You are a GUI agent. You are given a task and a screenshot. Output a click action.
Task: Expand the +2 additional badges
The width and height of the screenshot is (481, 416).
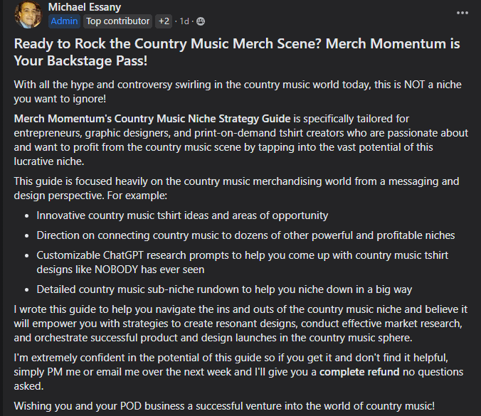(x=164, y=21)
